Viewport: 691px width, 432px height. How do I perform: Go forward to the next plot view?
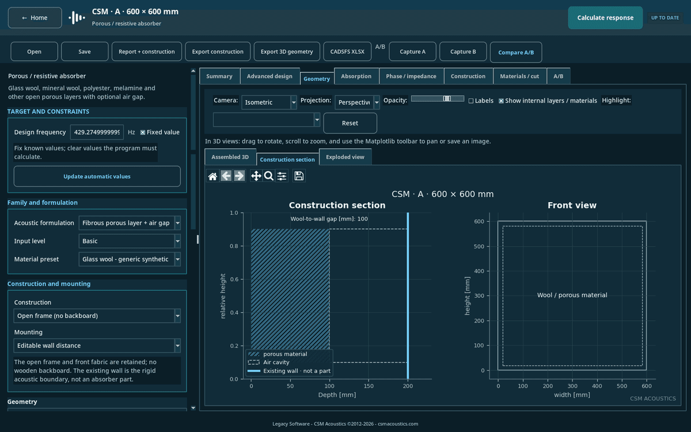[240, 176]
